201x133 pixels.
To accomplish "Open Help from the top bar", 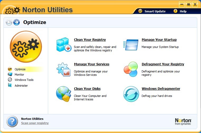I will pos(183,11).
